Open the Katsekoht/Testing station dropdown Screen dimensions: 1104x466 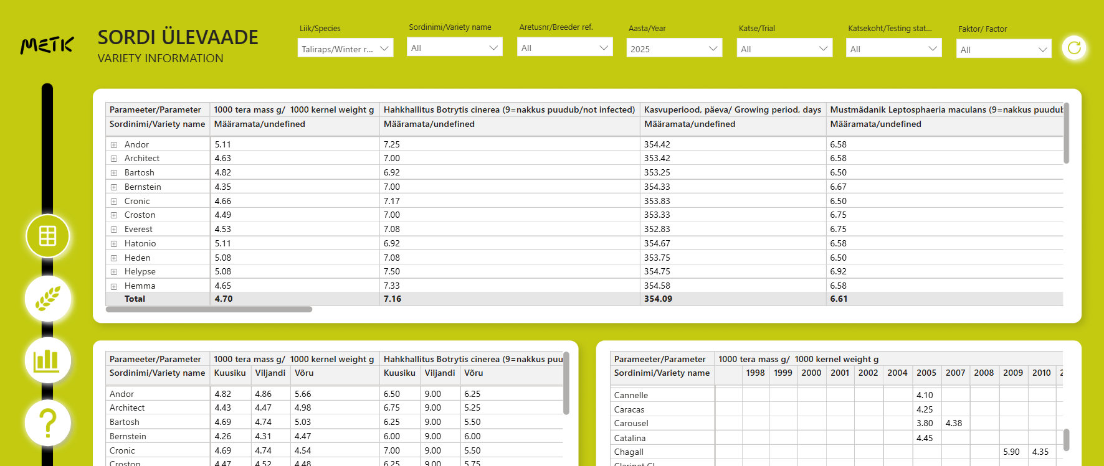[893, 49]
